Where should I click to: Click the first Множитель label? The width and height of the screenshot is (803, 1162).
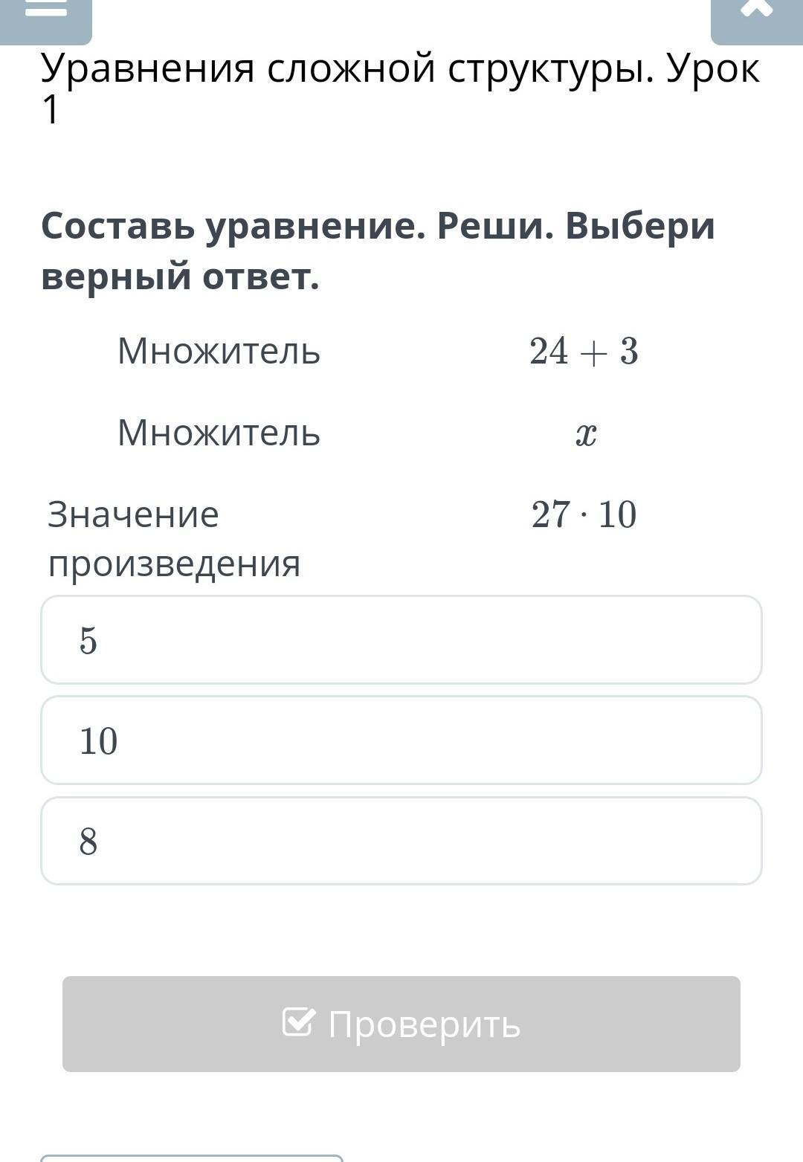[x=219, y=350]
